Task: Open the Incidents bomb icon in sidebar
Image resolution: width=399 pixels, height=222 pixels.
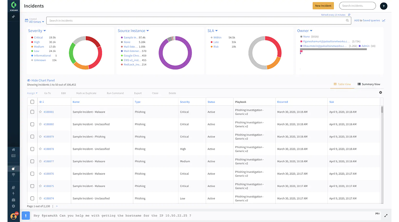Action: pos(14,169)
